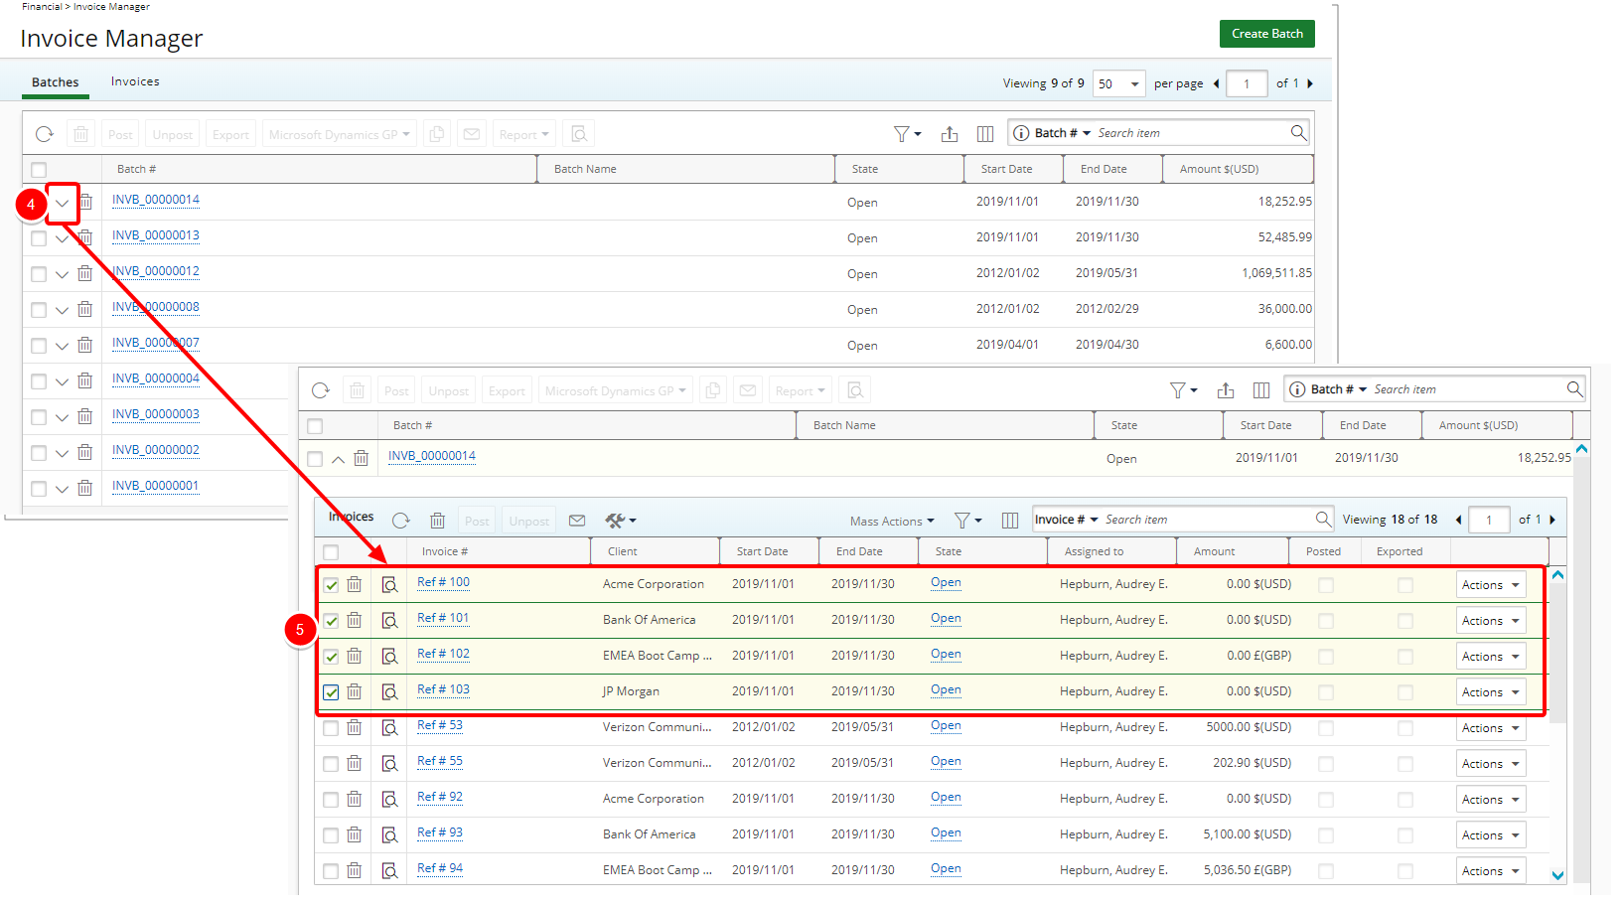1623x907 pixels.
Task: Open column selector icon in top toolbar
Action: (x=985, y=134)
